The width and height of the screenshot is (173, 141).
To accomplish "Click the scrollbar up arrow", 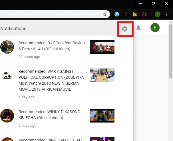I will (170, 22).
